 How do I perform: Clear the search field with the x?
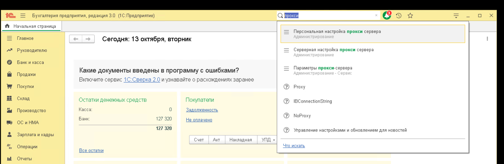(x=376, y=15)
